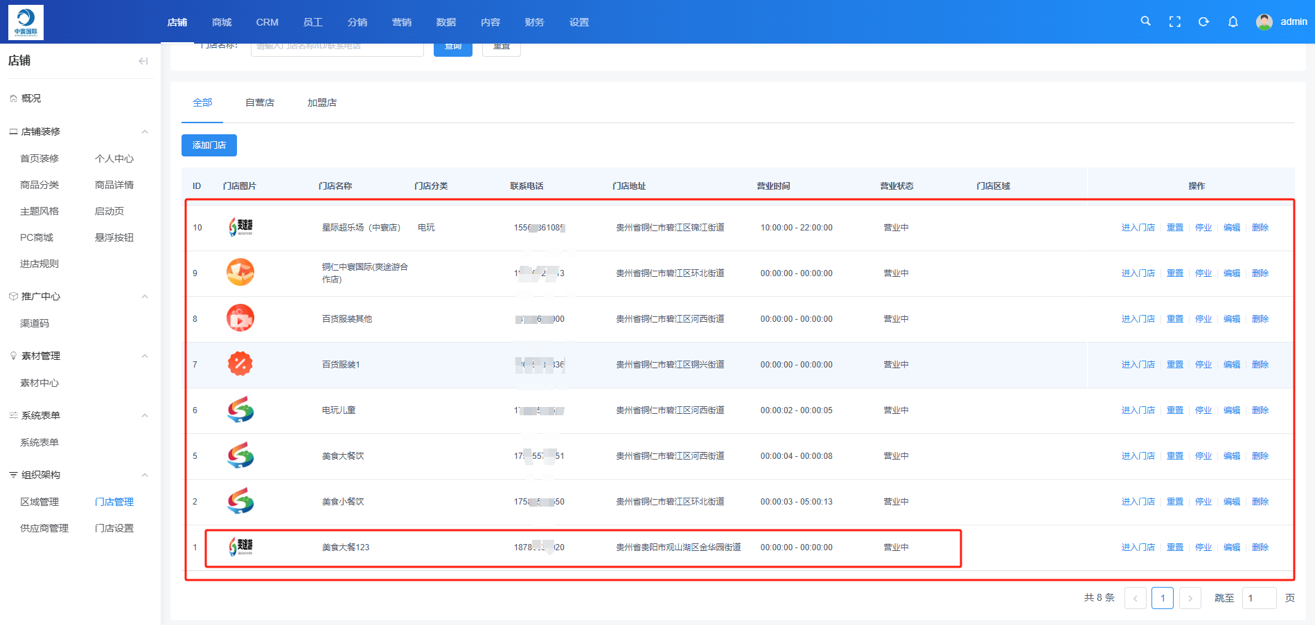Open store image thumbnail for row 10

(240, 227)
